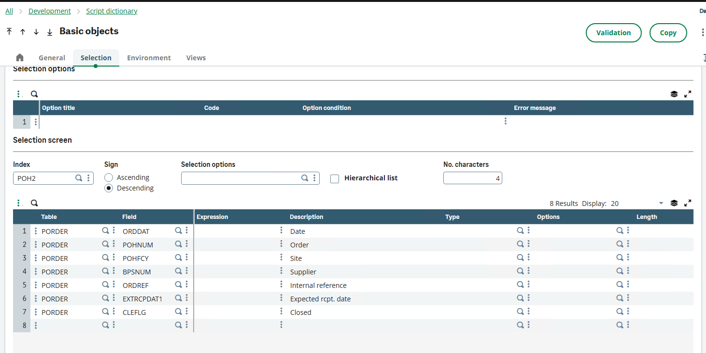Screen dimensions: 706x353
Task: Click the down arrow next-record navigation icon
Action: tap(36, 31)
